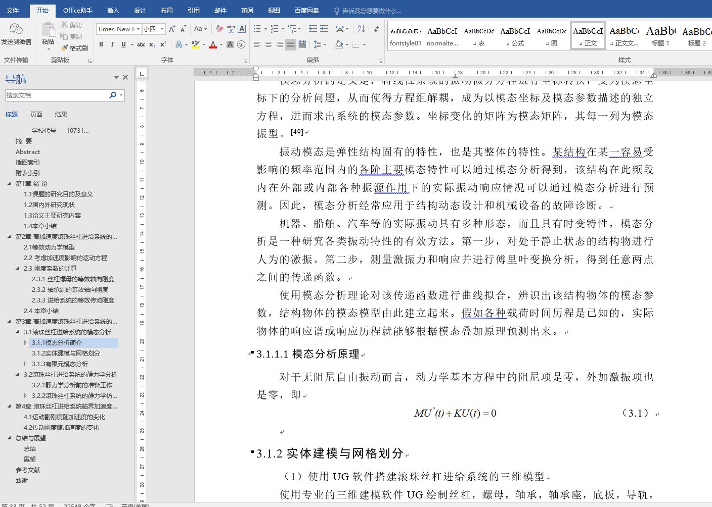Center align text

pyautogui.click(x=269, y=44)
